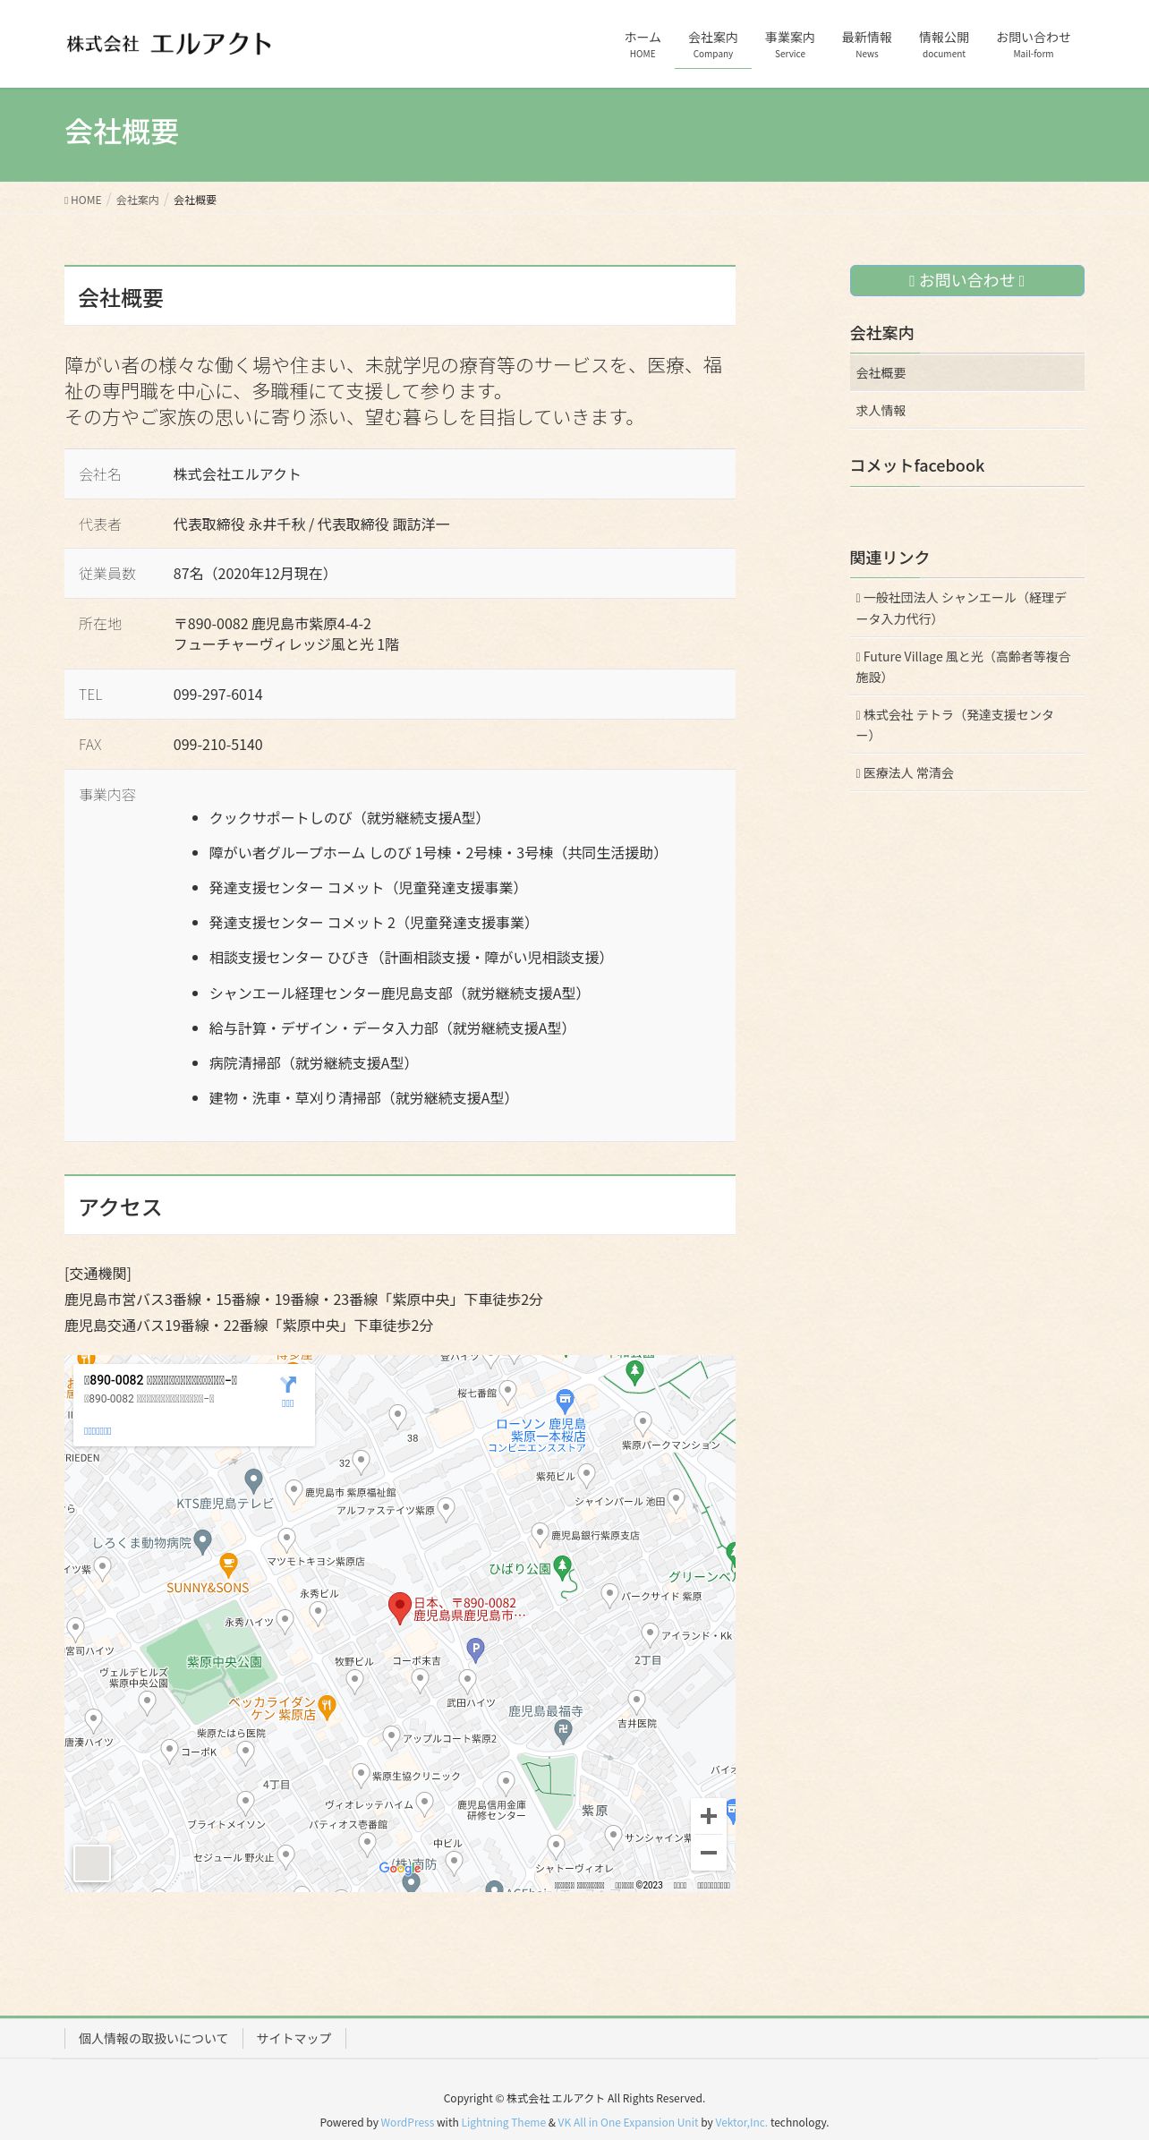Click the larger-map link in the map card
This screenshot has width=1149, height=2140.
tap(98, 1431)
